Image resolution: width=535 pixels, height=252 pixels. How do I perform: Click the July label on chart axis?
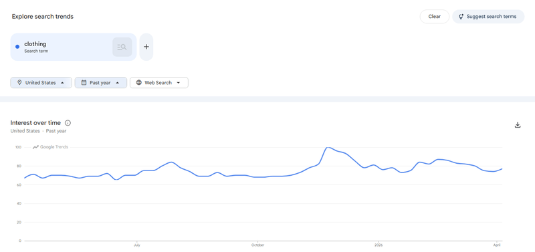(x=137, y=245)
